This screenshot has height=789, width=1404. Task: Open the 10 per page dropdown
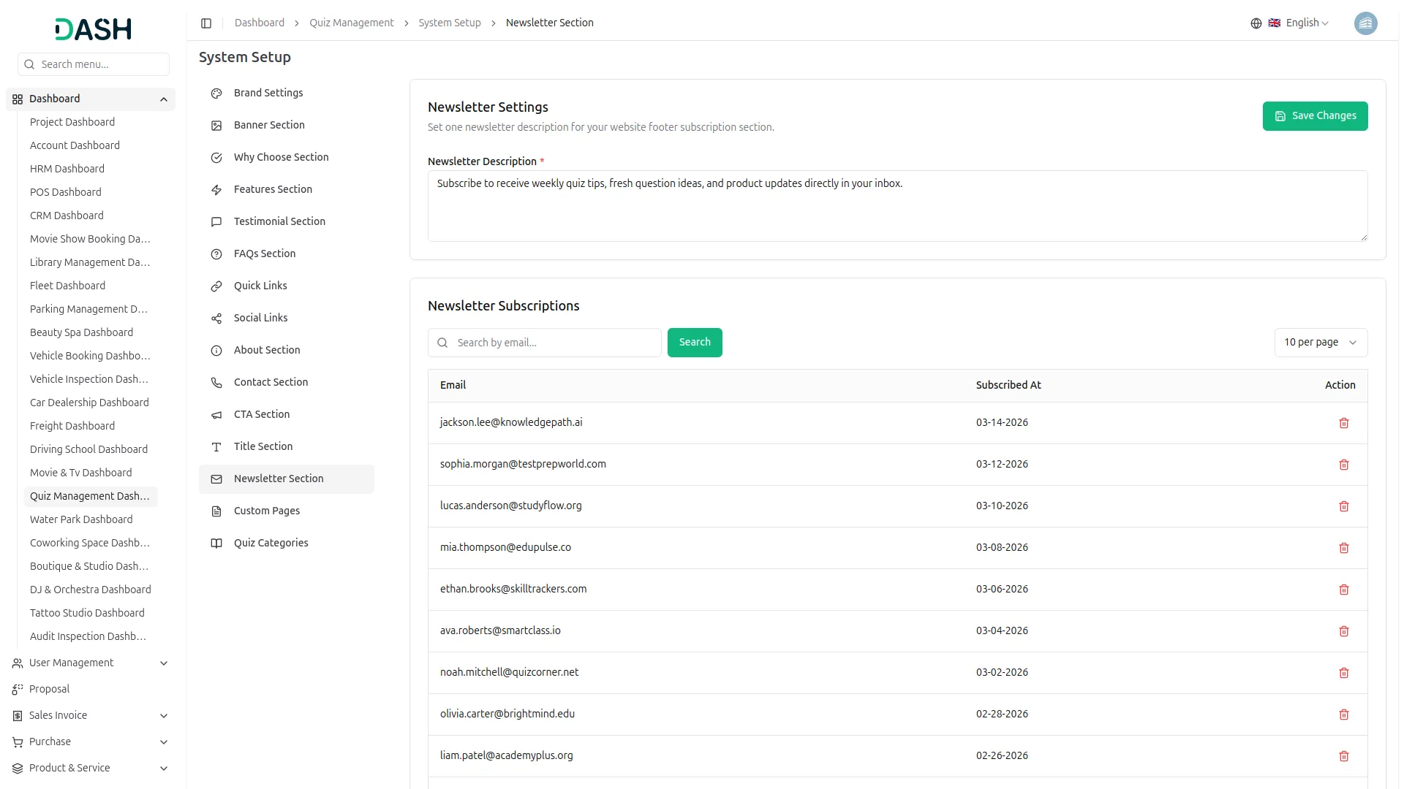(1320, 343)
